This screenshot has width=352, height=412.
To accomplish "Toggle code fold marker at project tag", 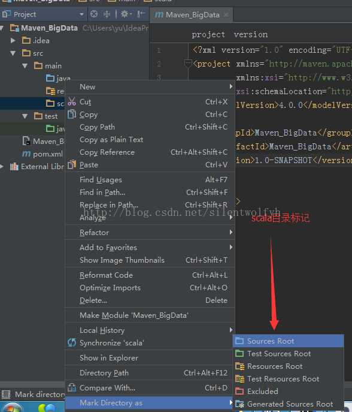I will click(188, 64).
